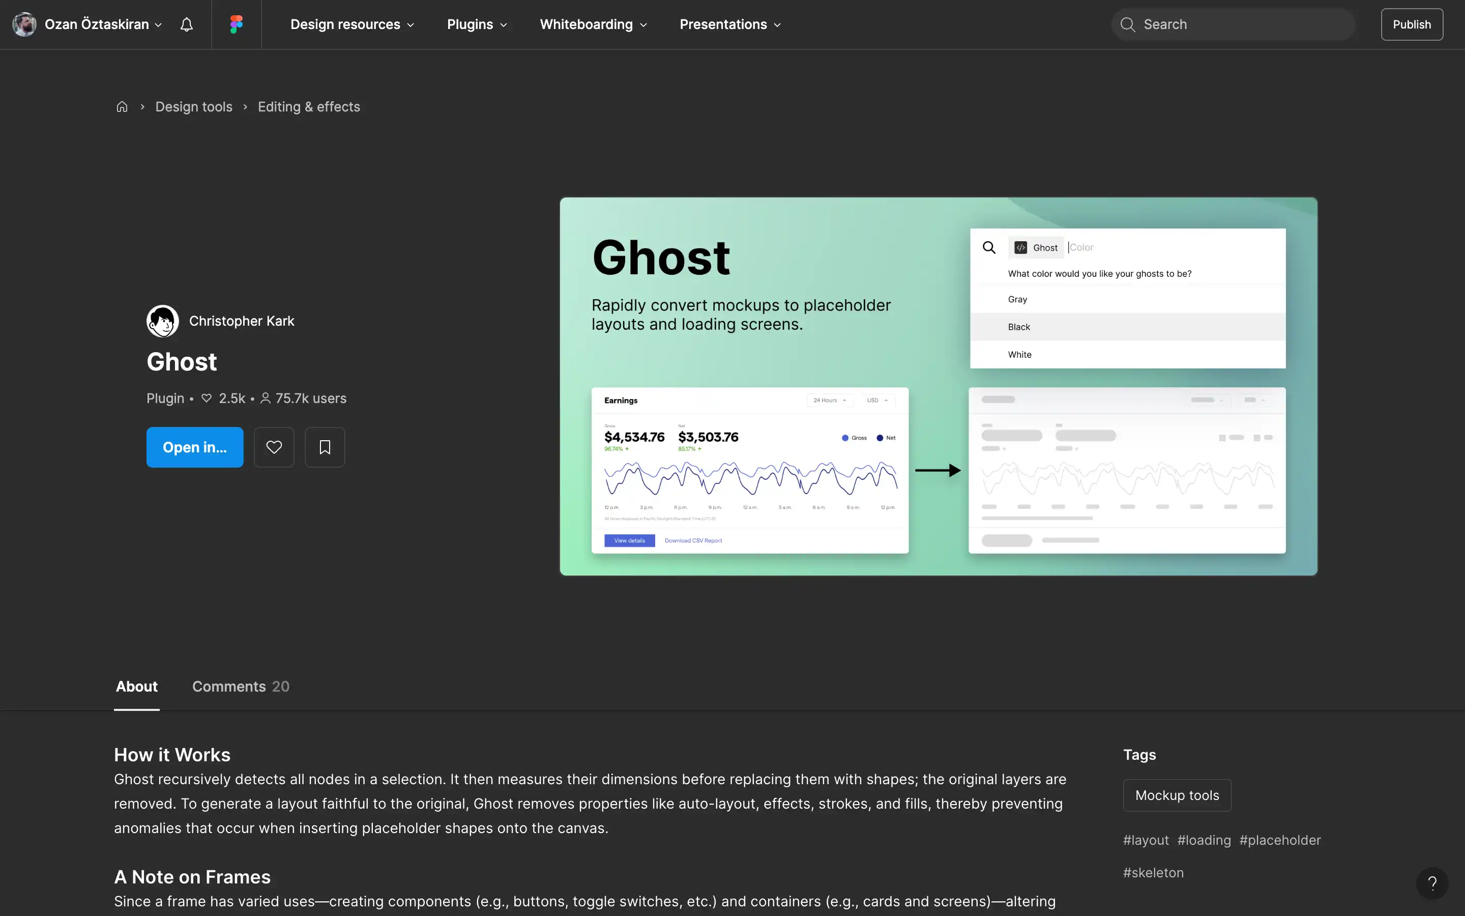This screenshot has width=1465, height=916.
Task: Switch to the Comments tab
Action: click(x=241, y=686)
